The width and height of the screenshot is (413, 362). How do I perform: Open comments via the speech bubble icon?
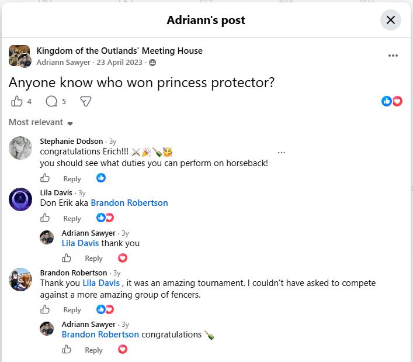[51, 101]
